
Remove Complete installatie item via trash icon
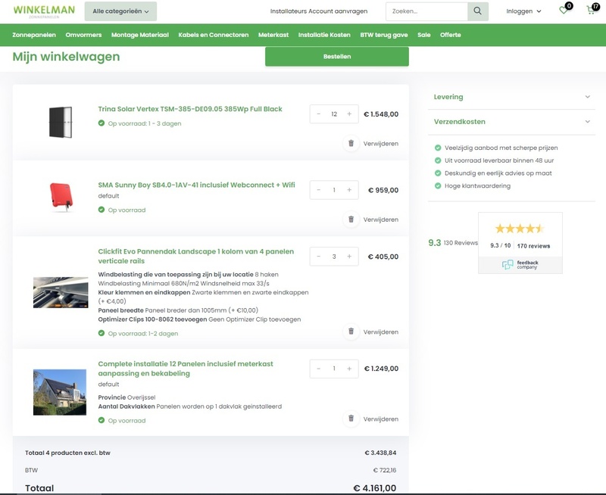click(351, 419)
